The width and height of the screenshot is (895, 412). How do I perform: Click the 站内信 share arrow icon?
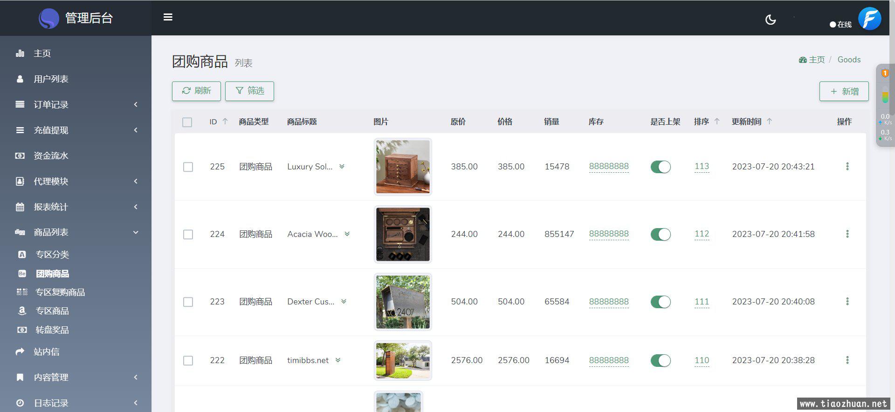point(20,352)
